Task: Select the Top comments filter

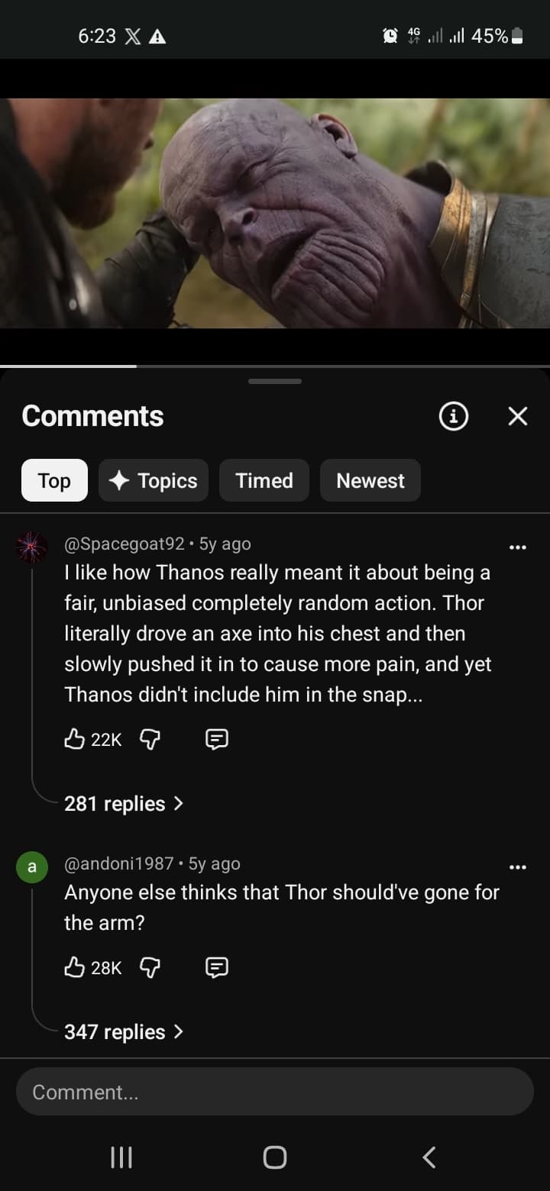Action: click(x=54, y=480)
